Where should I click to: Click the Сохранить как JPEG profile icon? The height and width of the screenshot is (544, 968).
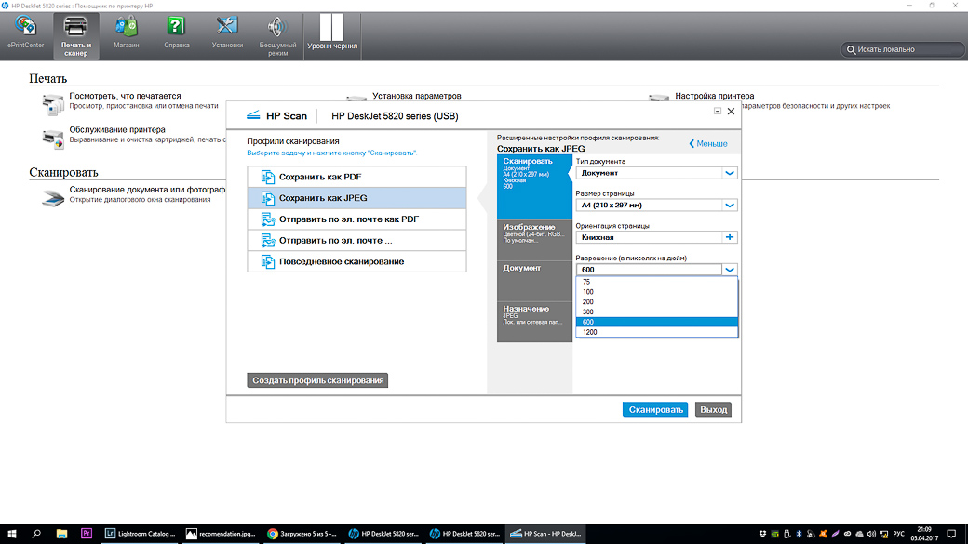tap(267, 198)
